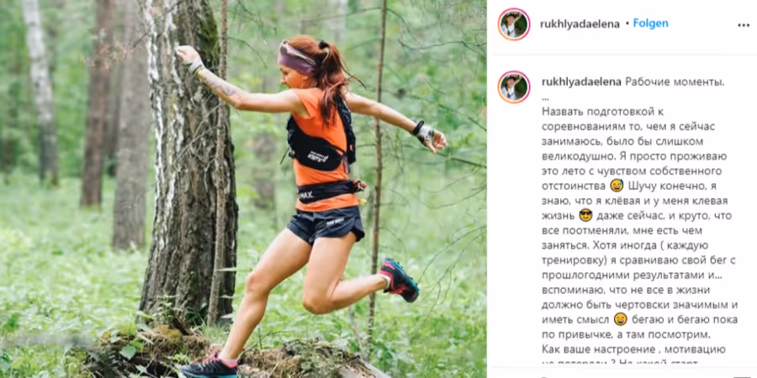Click the runner's raised trail shoe
Screen dimensions: 757x378
pyautogui.click(x=399, y=280)
